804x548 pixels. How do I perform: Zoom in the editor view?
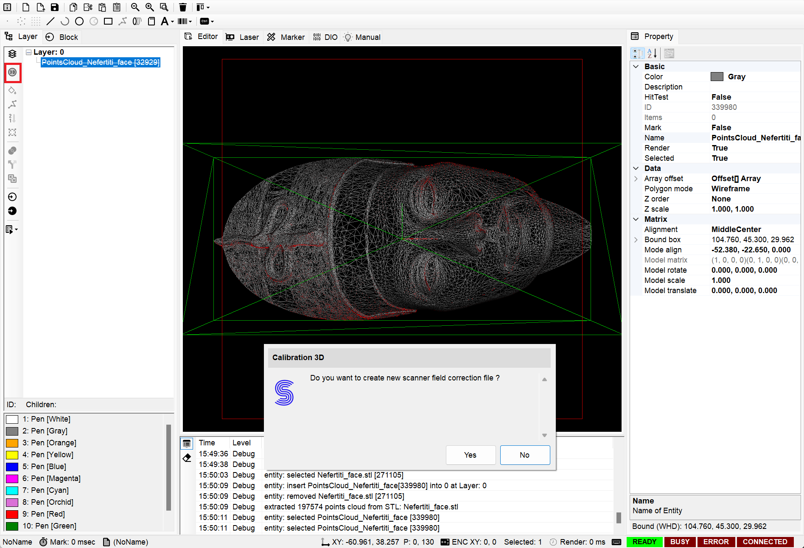149,7
